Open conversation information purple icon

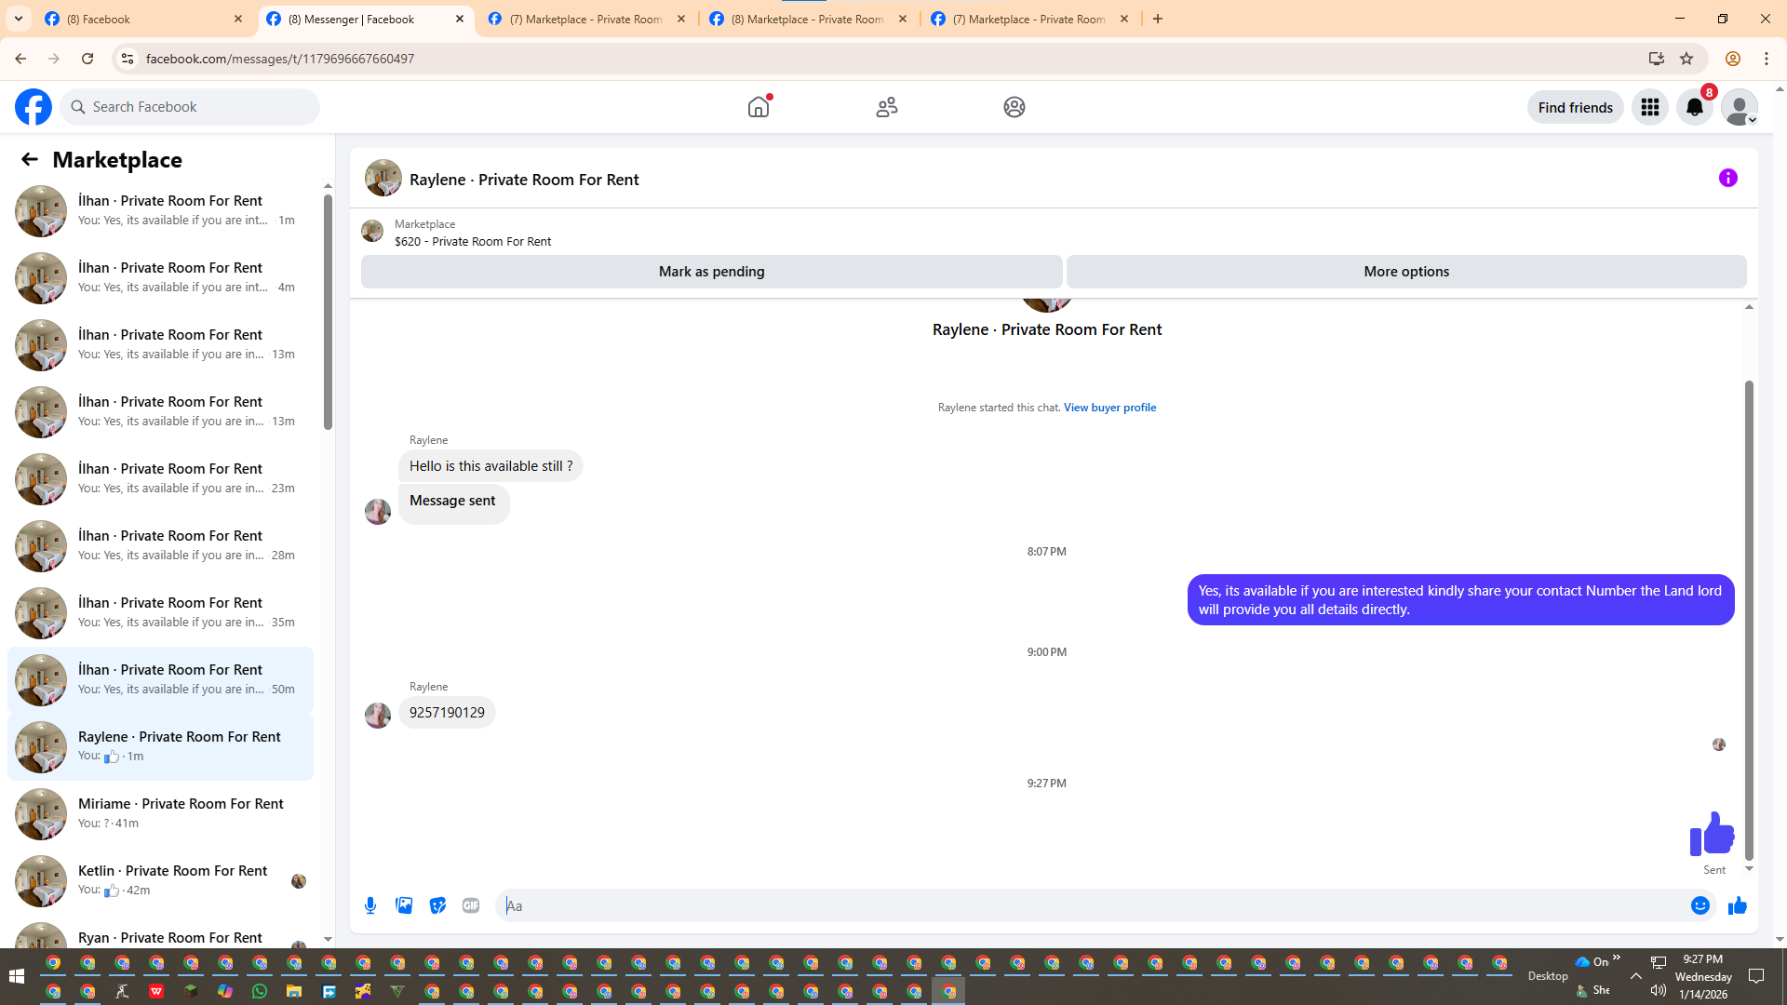[1727, 178]
